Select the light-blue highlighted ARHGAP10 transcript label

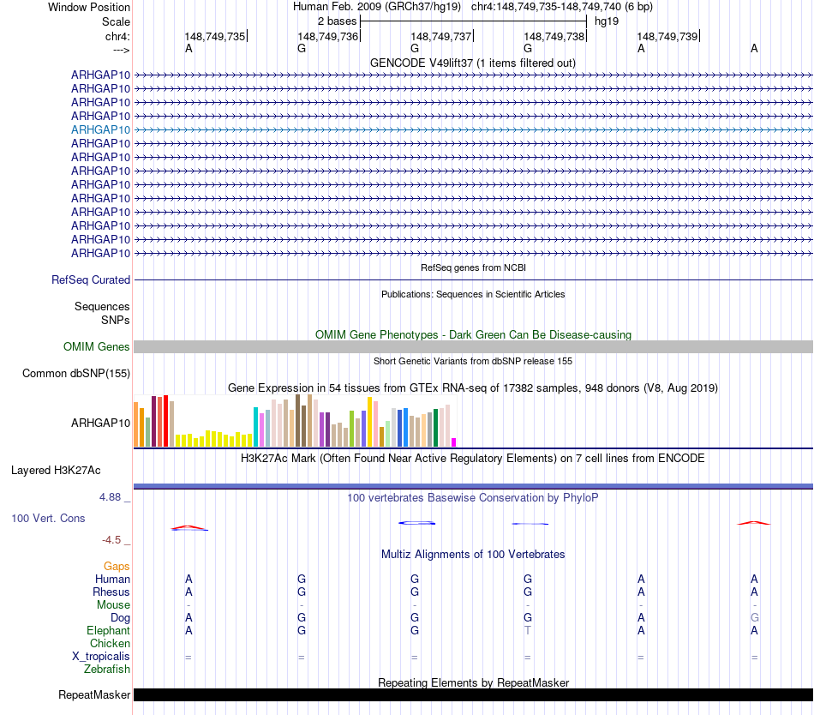101,129
